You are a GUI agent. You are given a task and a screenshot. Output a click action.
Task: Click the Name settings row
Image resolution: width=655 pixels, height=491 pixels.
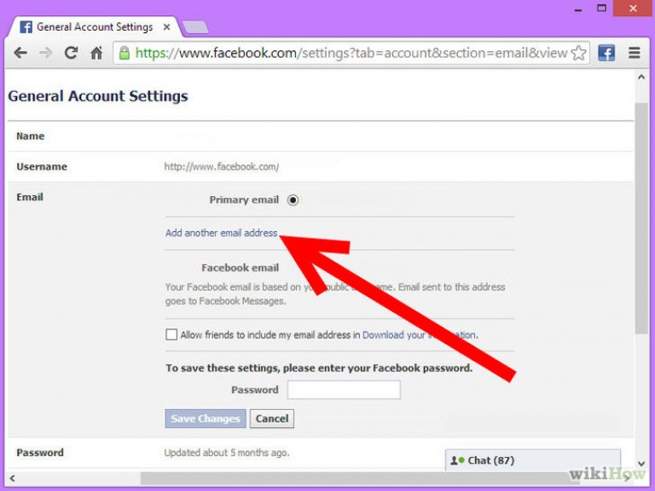321,136
